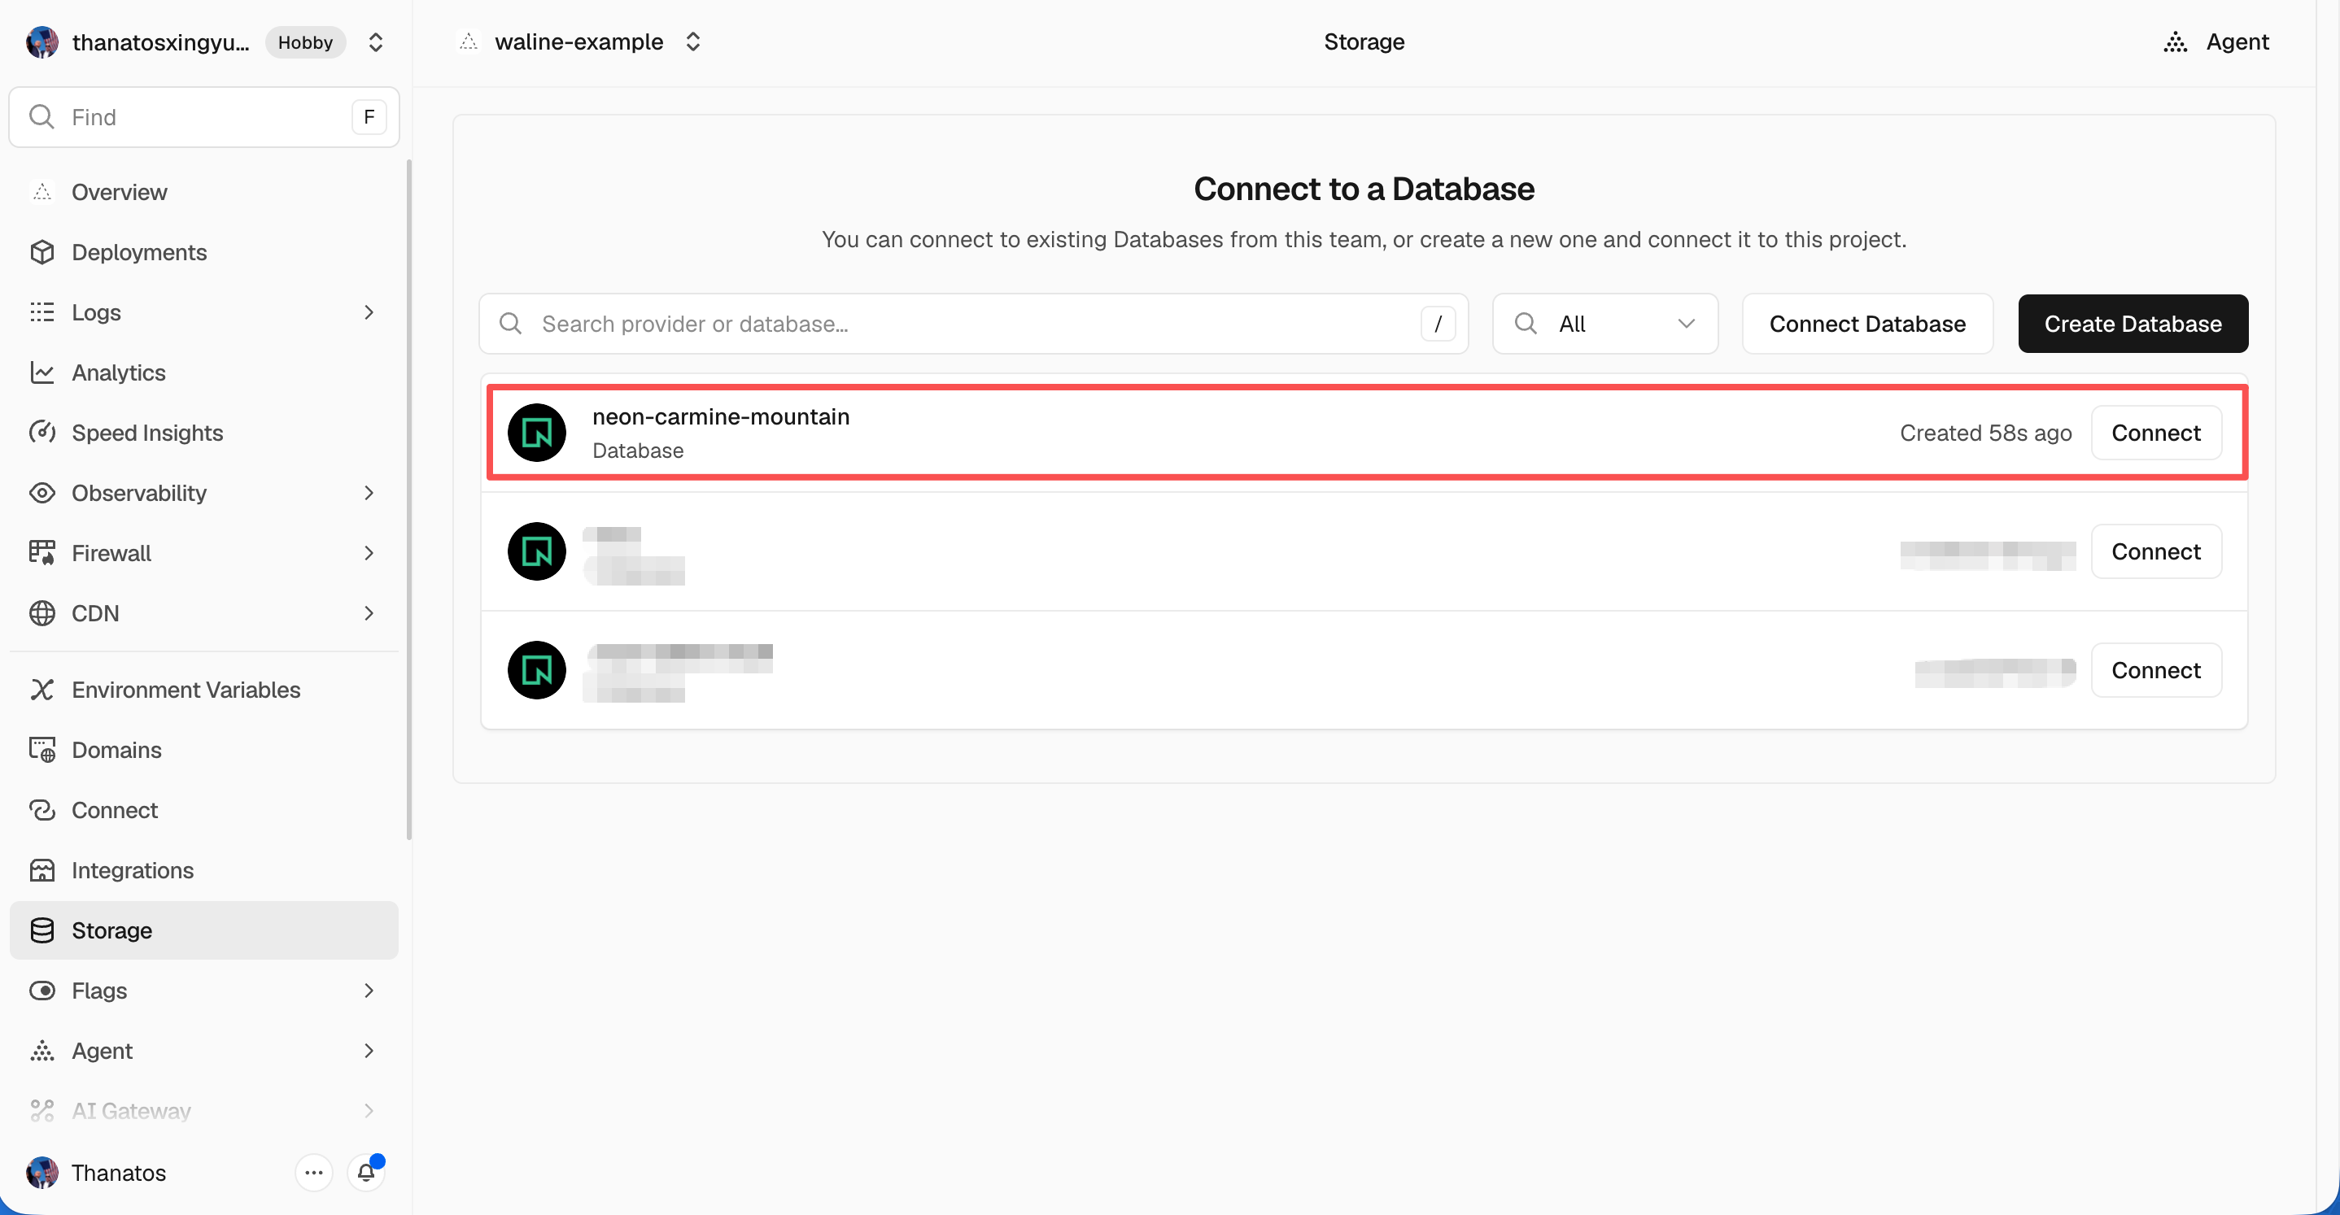Open the more options ellipsis by Thanatos
The width and height of the screenshot is (2340, 1215).
coord(313,1174)
